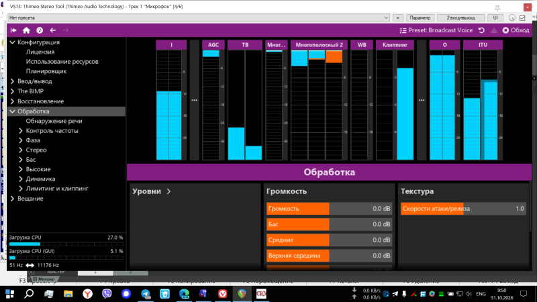This screenshot has height=302, width=537.
Task: Open Vivaldi browser from the taskbar
Action: coord(223,294)
